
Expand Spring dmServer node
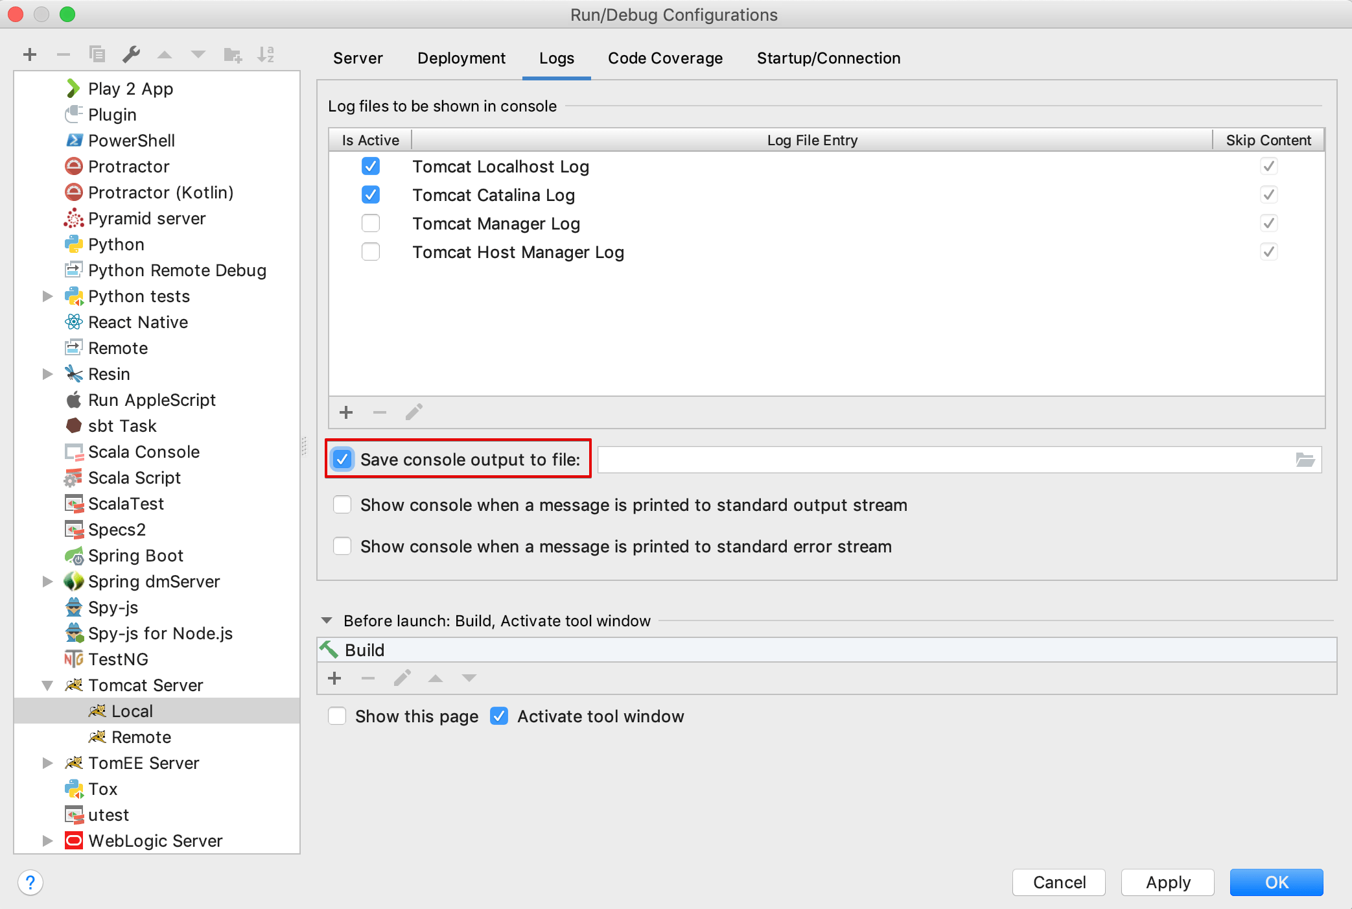(47, 582)
